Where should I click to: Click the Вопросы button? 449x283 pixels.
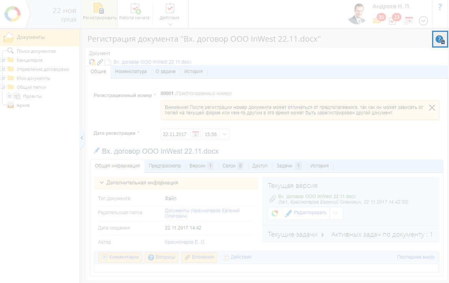(x=161, y=257)
